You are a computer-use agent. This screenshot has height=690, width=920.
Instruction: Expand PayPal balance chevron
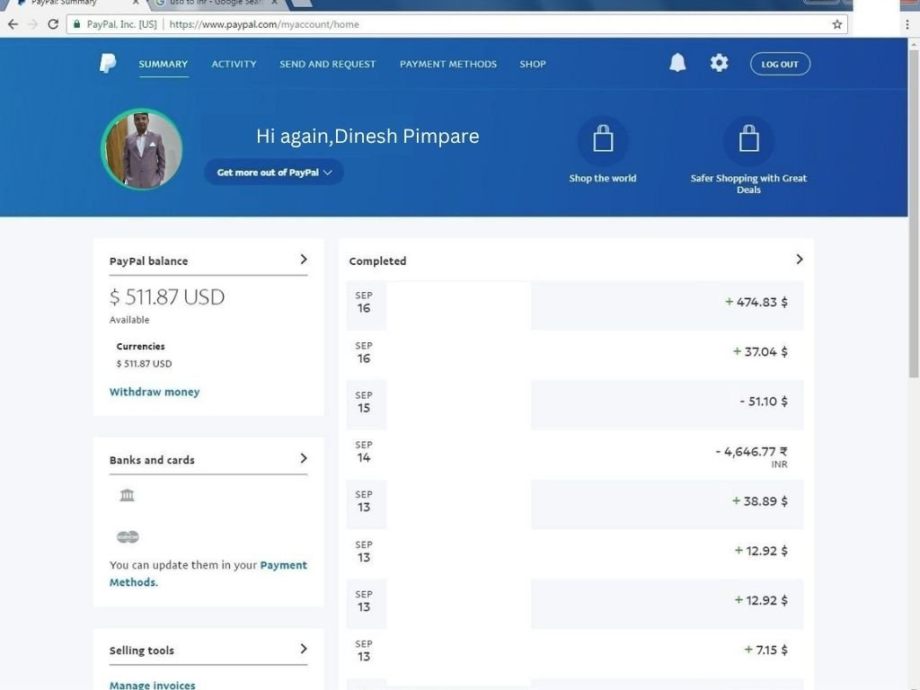tap(304, 260)
